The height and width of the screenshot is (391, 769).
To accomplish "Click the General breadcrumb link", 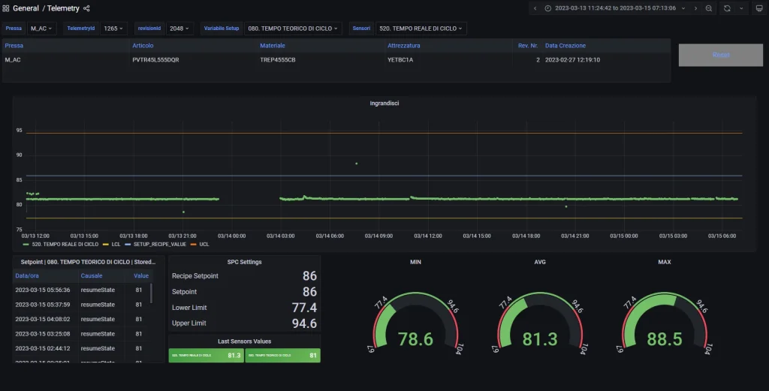I will (x=26, y=8).
